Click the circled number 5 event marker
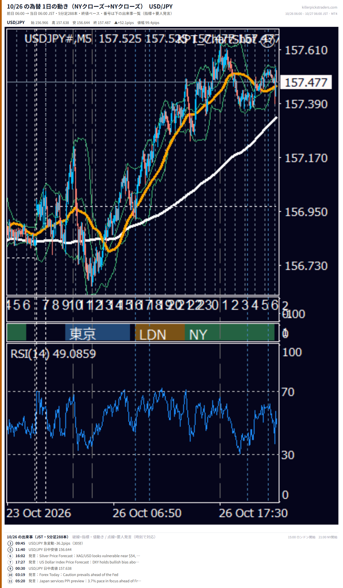 10,549
